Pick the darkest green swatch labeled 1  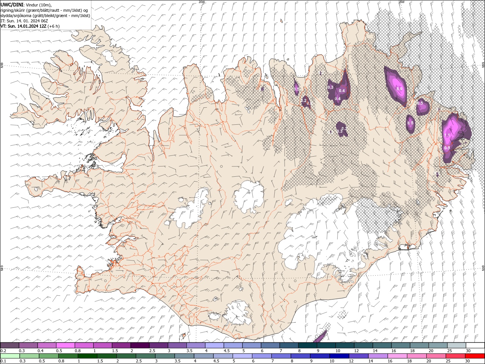pyautogui.click(x=88, y=356)
